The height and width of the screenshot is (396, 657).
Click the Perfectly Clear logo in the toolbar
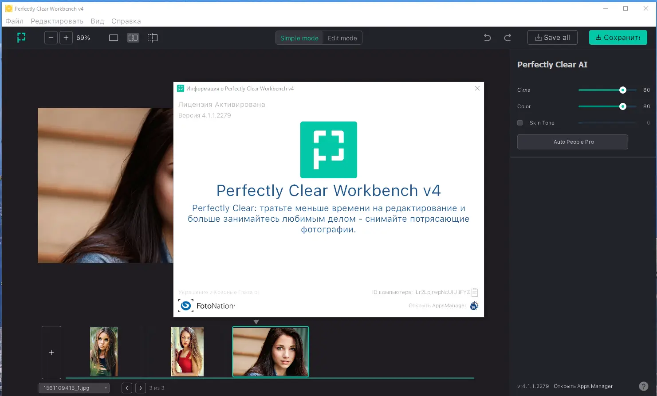(21, 38)
